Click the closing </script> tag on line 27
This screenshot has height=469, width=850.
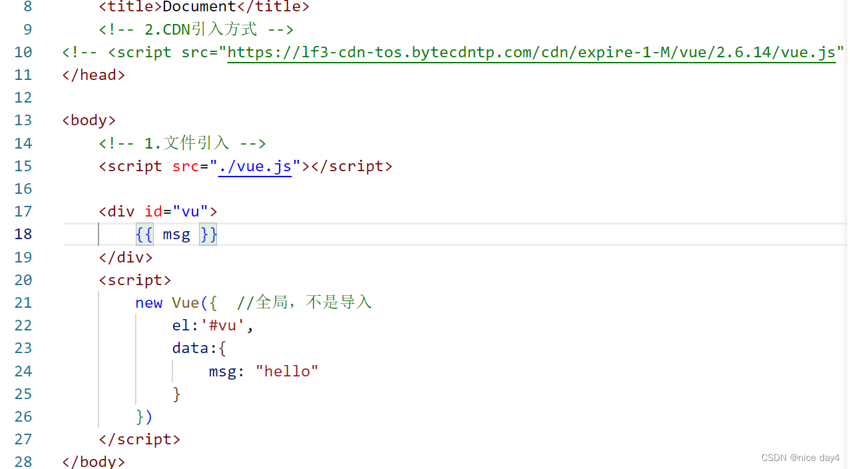click(140, 439)
